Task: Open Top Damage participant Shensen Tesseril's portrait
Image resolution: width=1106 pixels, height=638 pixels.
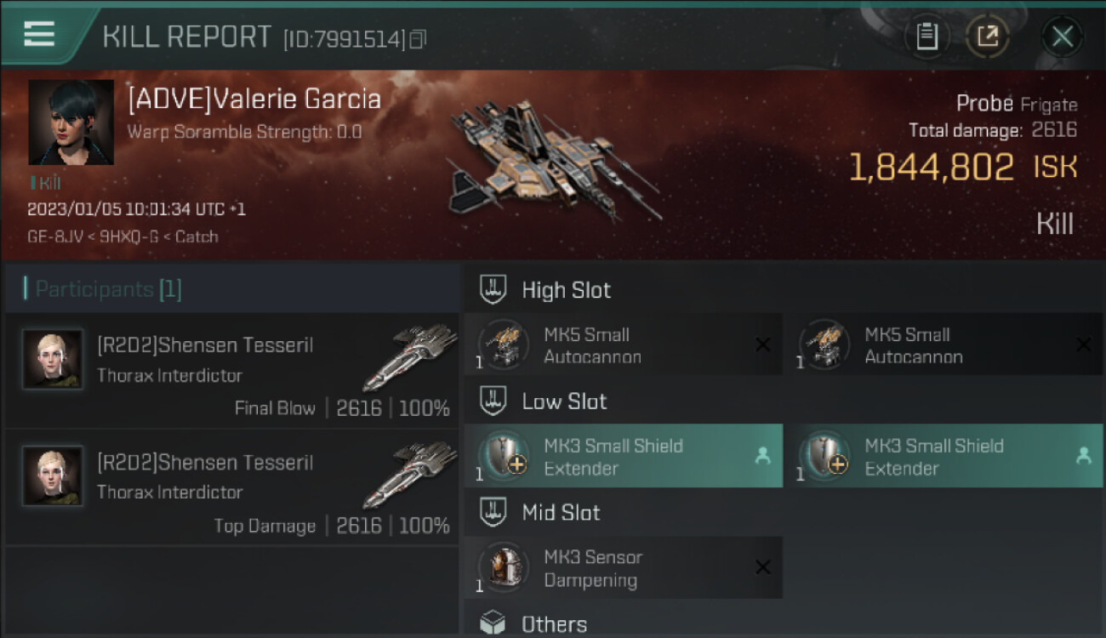Action: click(x=53, y=476)
